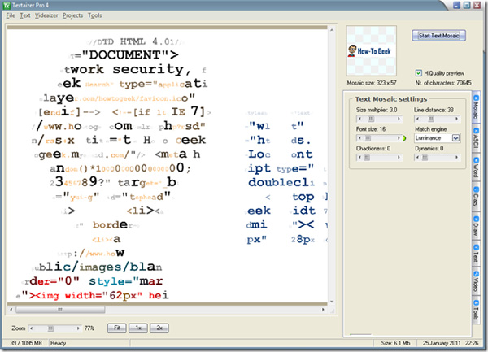
Task: Click the Textaizer Pro title bar icon
Action: tap(7, 6)
